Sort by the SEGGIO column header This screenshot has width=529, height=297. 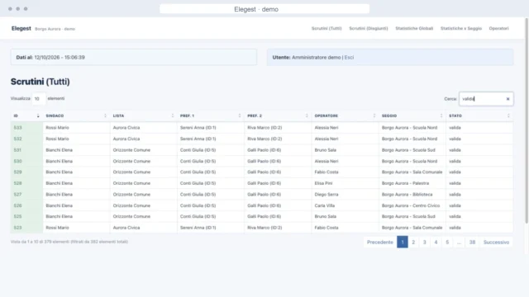(412, 115)
